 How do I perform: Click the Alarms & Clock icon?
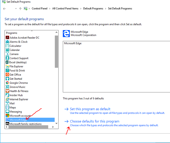[7, 42]
